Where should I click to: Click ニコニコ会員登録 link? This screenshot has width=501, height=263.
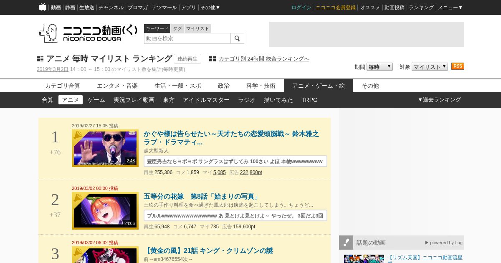tap(336, 8)
